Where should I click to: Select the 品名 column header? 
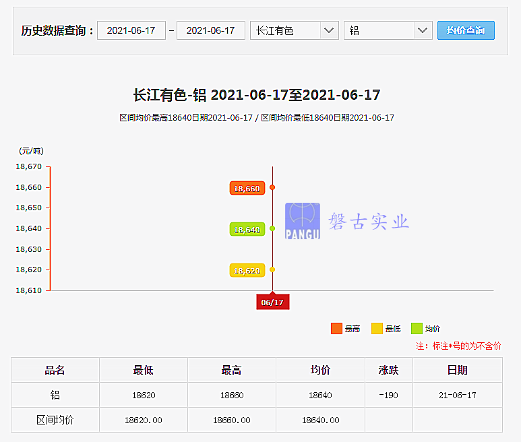(x=55, y=370)
